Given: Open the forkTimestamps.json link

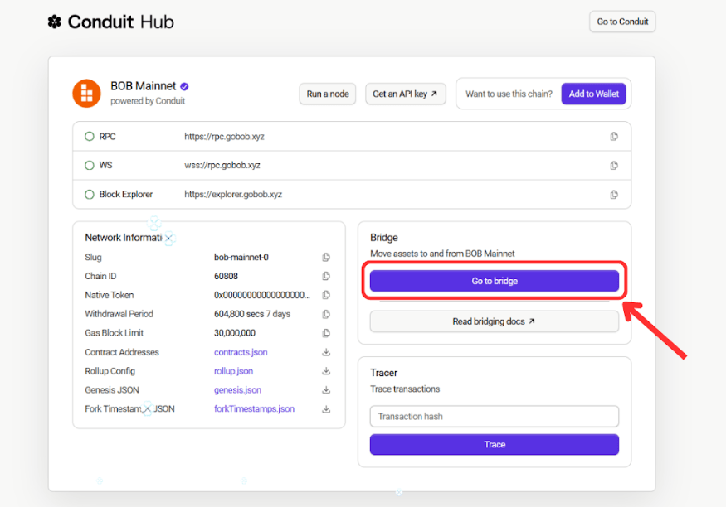Looking at the screenshot, I should (x=254, y=409).
